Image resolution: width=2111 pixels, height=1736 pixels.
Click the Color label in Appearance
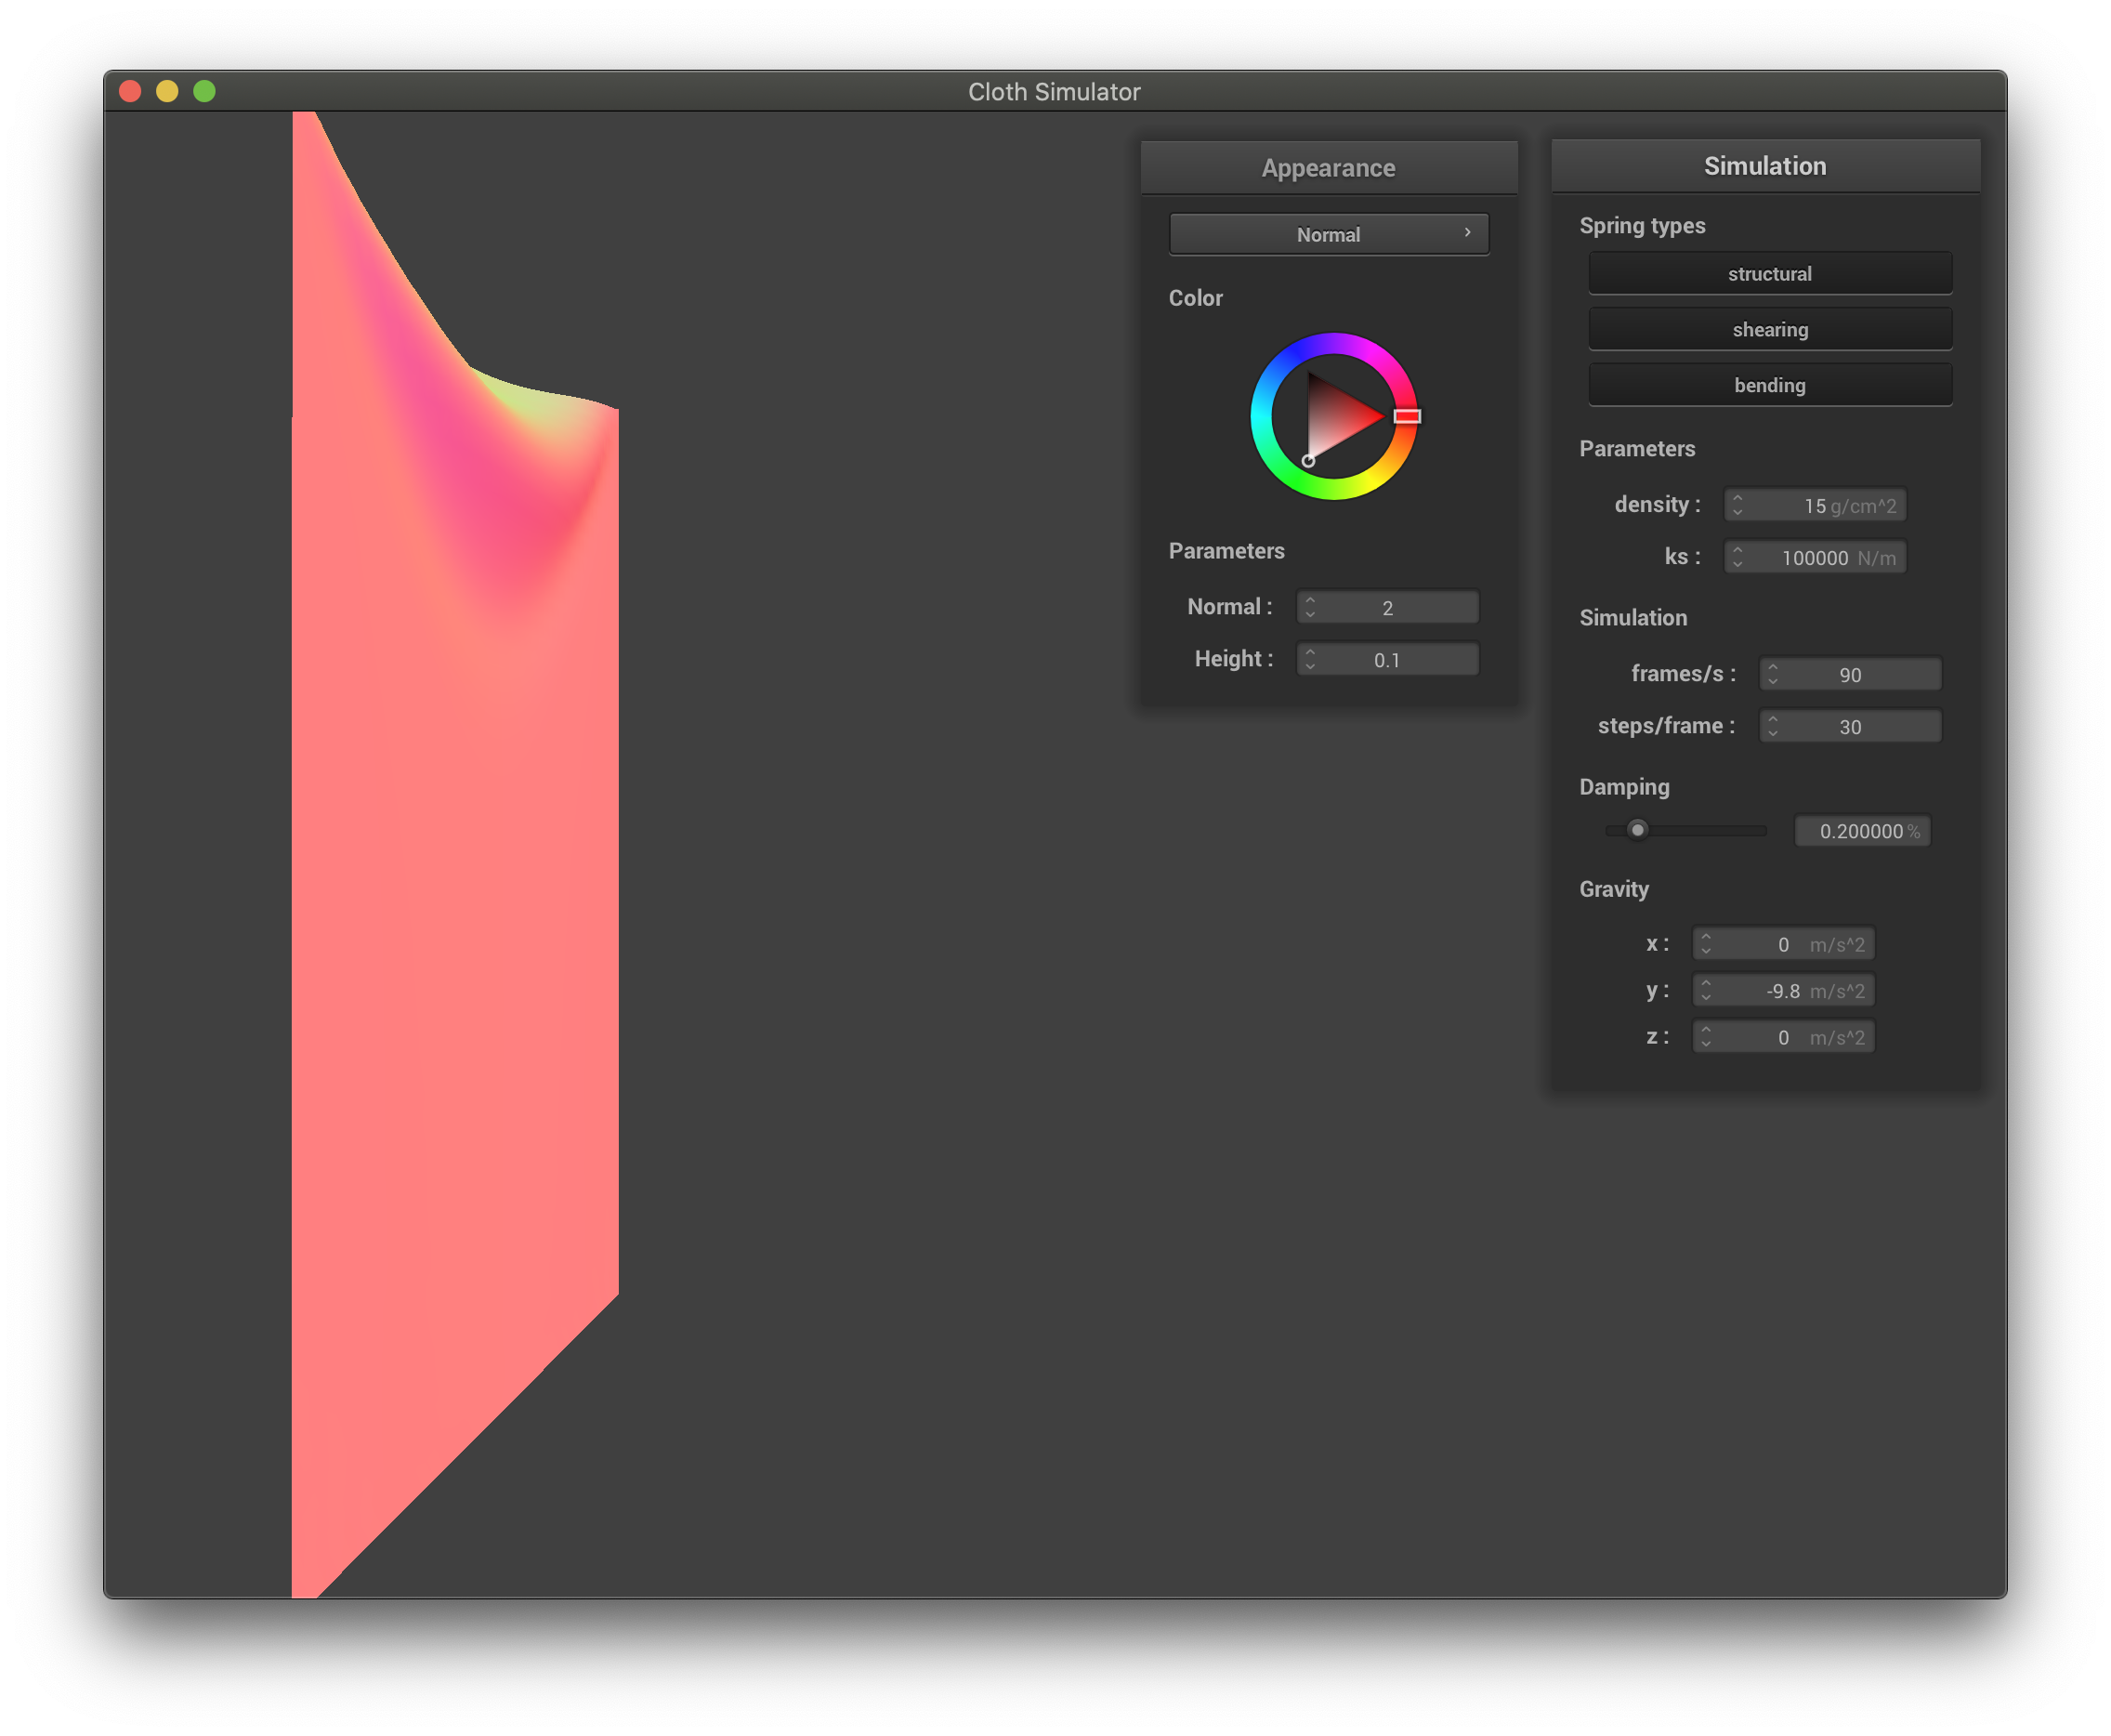(x=1196, y=297)
